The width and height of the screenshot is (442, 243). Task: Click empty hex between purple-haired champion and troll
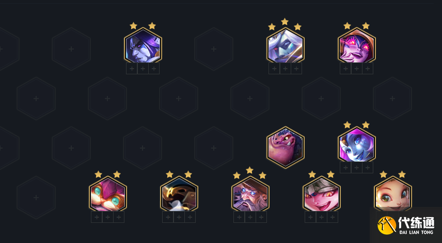214,49
